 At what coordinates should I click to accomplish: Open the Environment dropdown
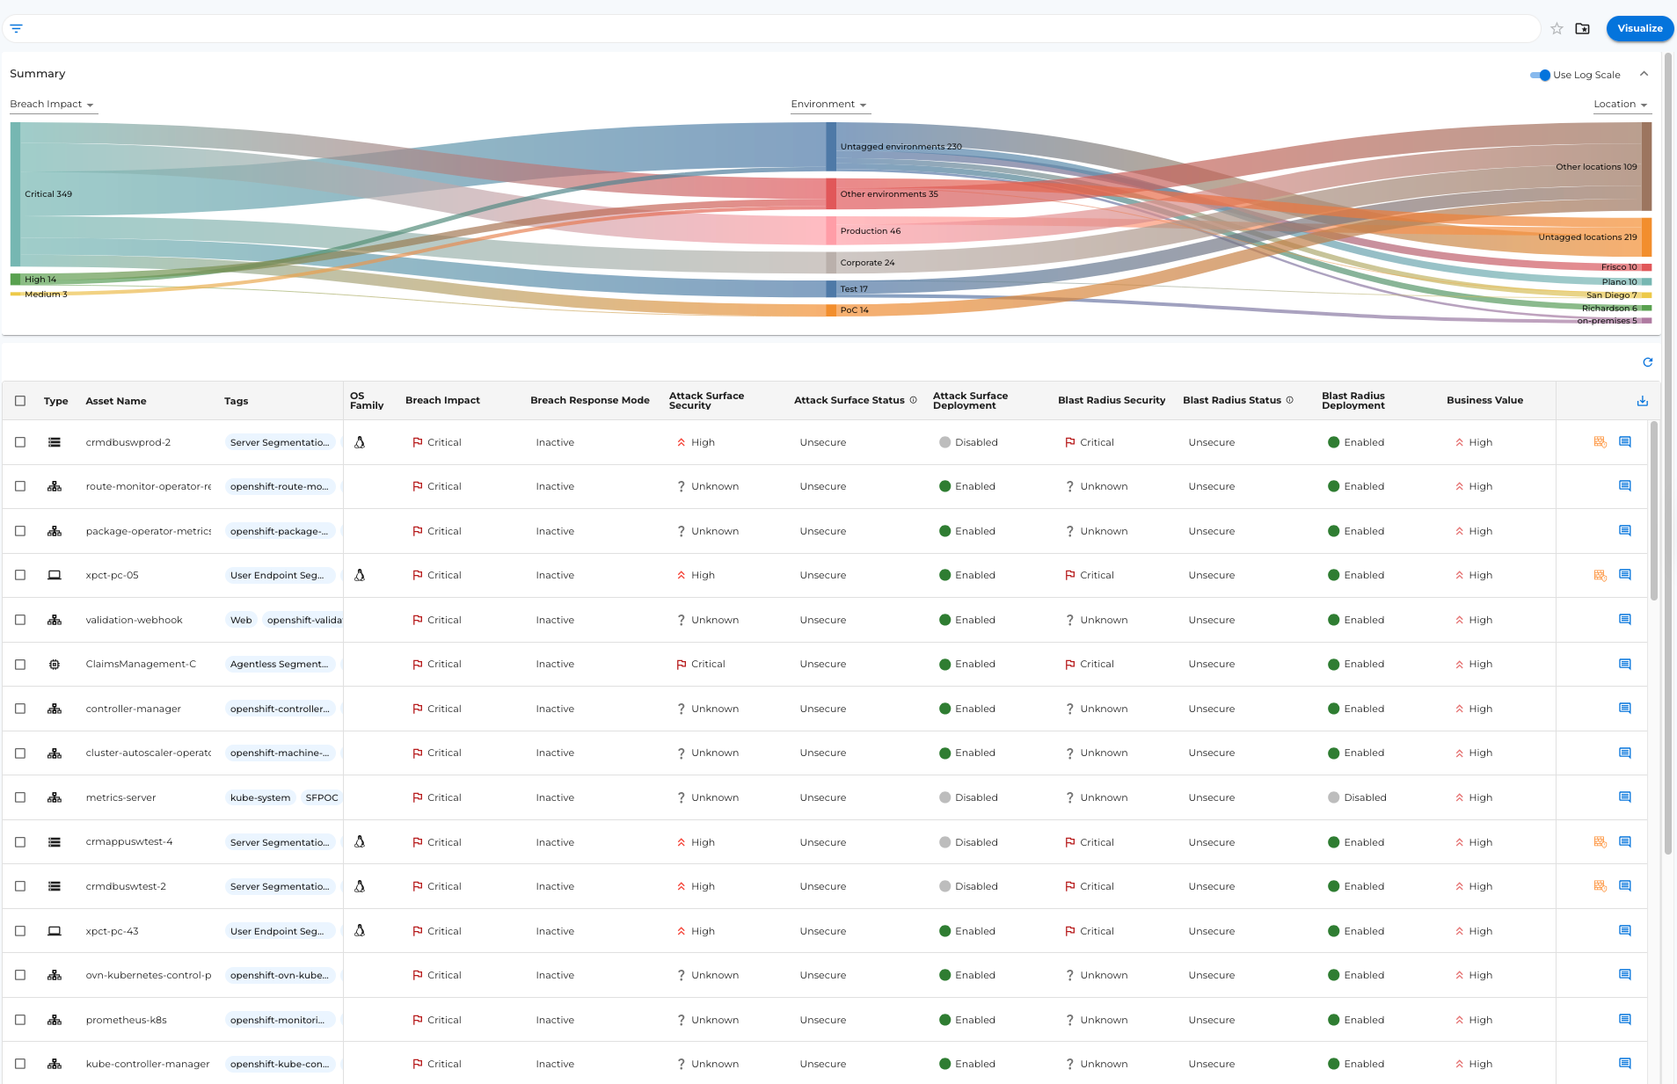(x=828, y=104)
